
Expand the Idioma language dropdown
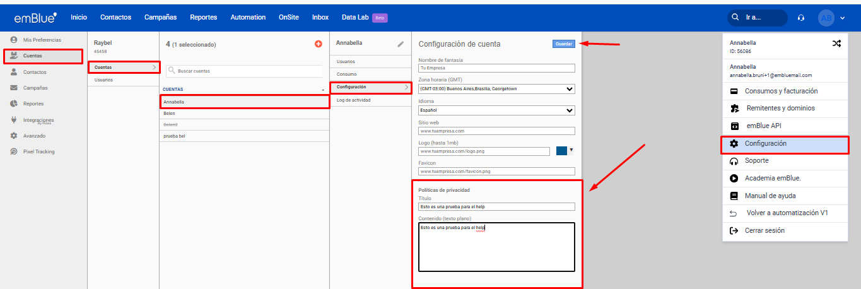[496, 110]
